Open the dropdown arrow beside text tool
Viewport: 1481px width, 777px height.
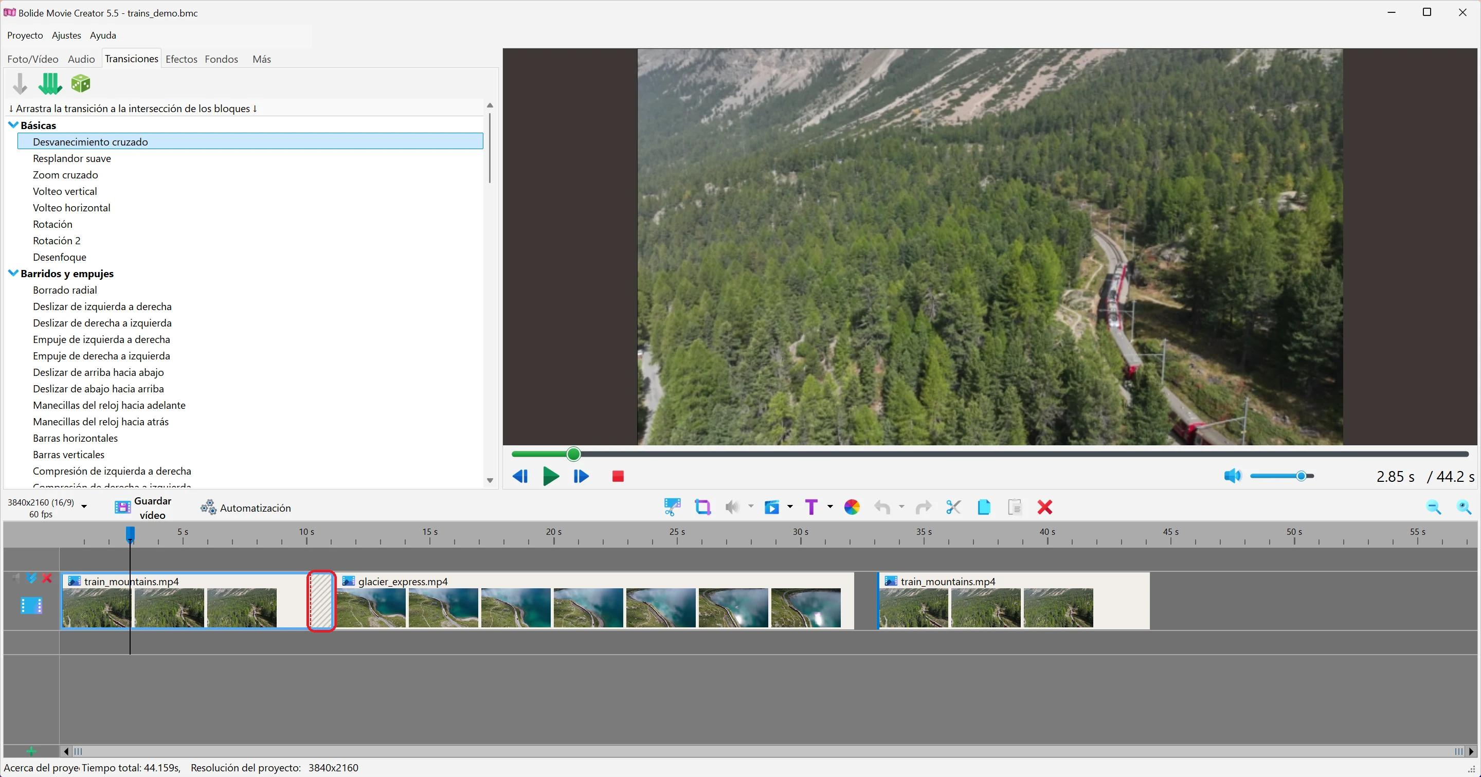829,507
